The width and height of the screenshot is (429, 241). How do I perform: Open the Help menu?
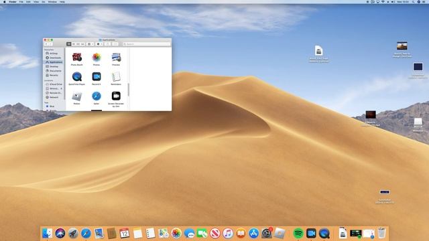[x=62, y=1]
